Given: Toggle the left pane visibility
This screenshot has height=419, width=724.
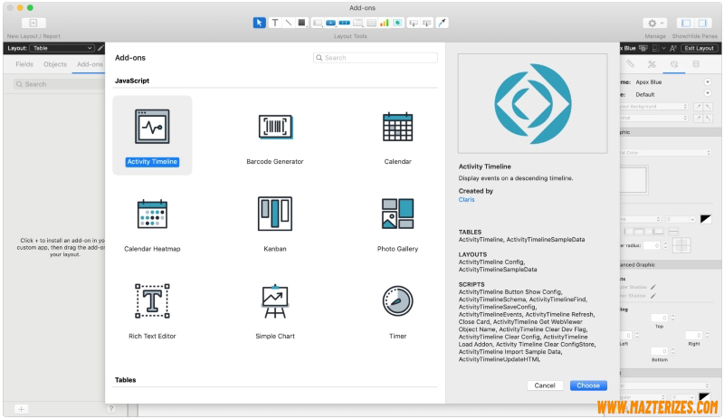Looking at the screenshot, I should tap(686, 23).
